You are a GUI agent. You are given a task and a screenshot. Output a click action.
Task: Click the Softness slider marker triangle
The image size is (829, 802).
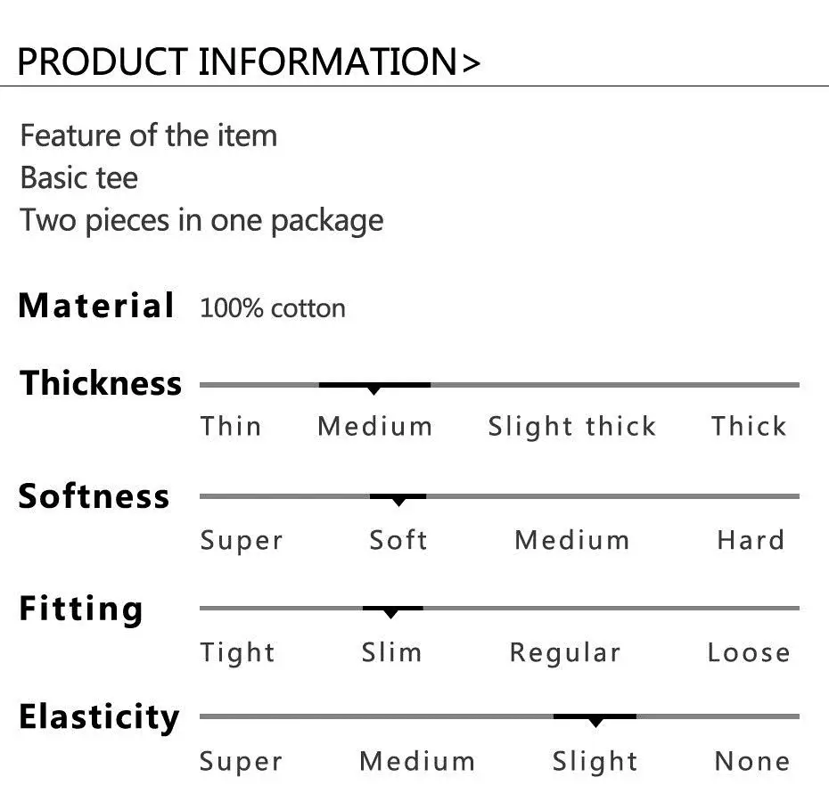click(x=399, y=502)
